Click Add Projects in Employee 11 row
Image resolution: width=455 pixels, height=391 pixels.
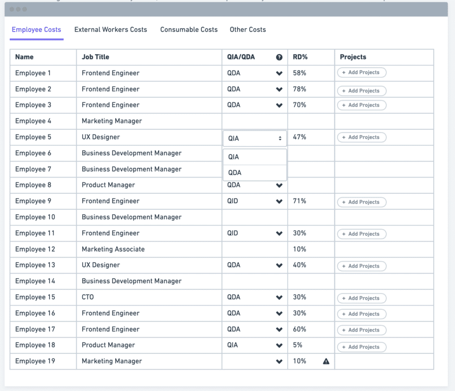[x=362, y=234]
